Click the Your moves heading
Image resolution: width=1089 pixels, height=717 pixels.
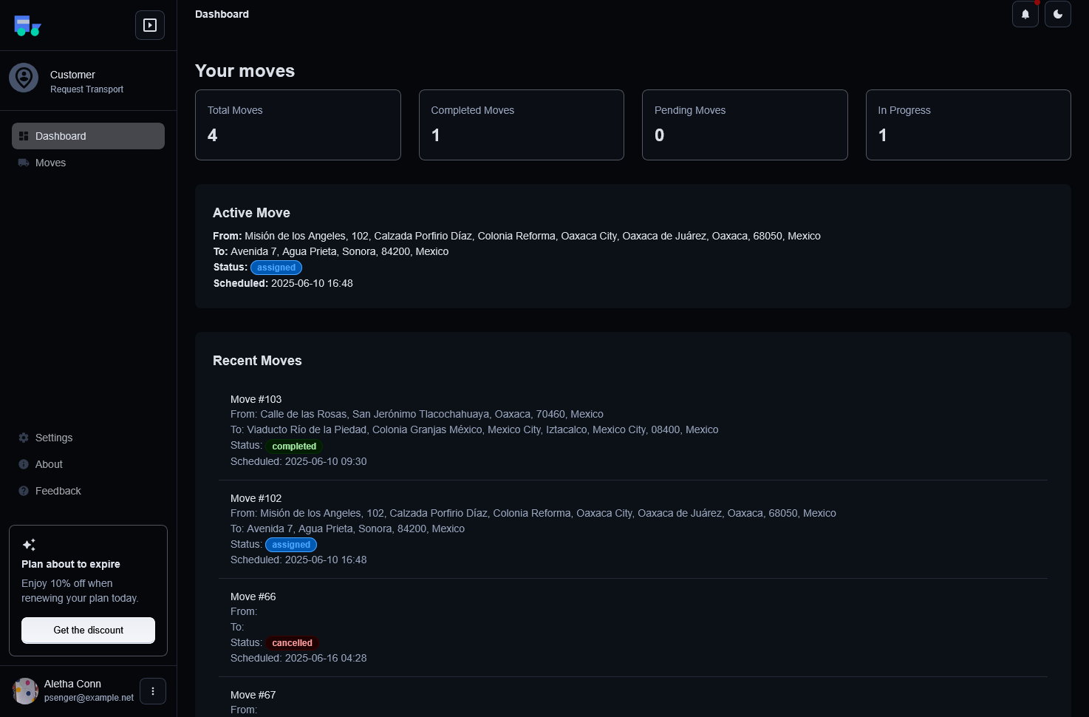pos(245,71)
